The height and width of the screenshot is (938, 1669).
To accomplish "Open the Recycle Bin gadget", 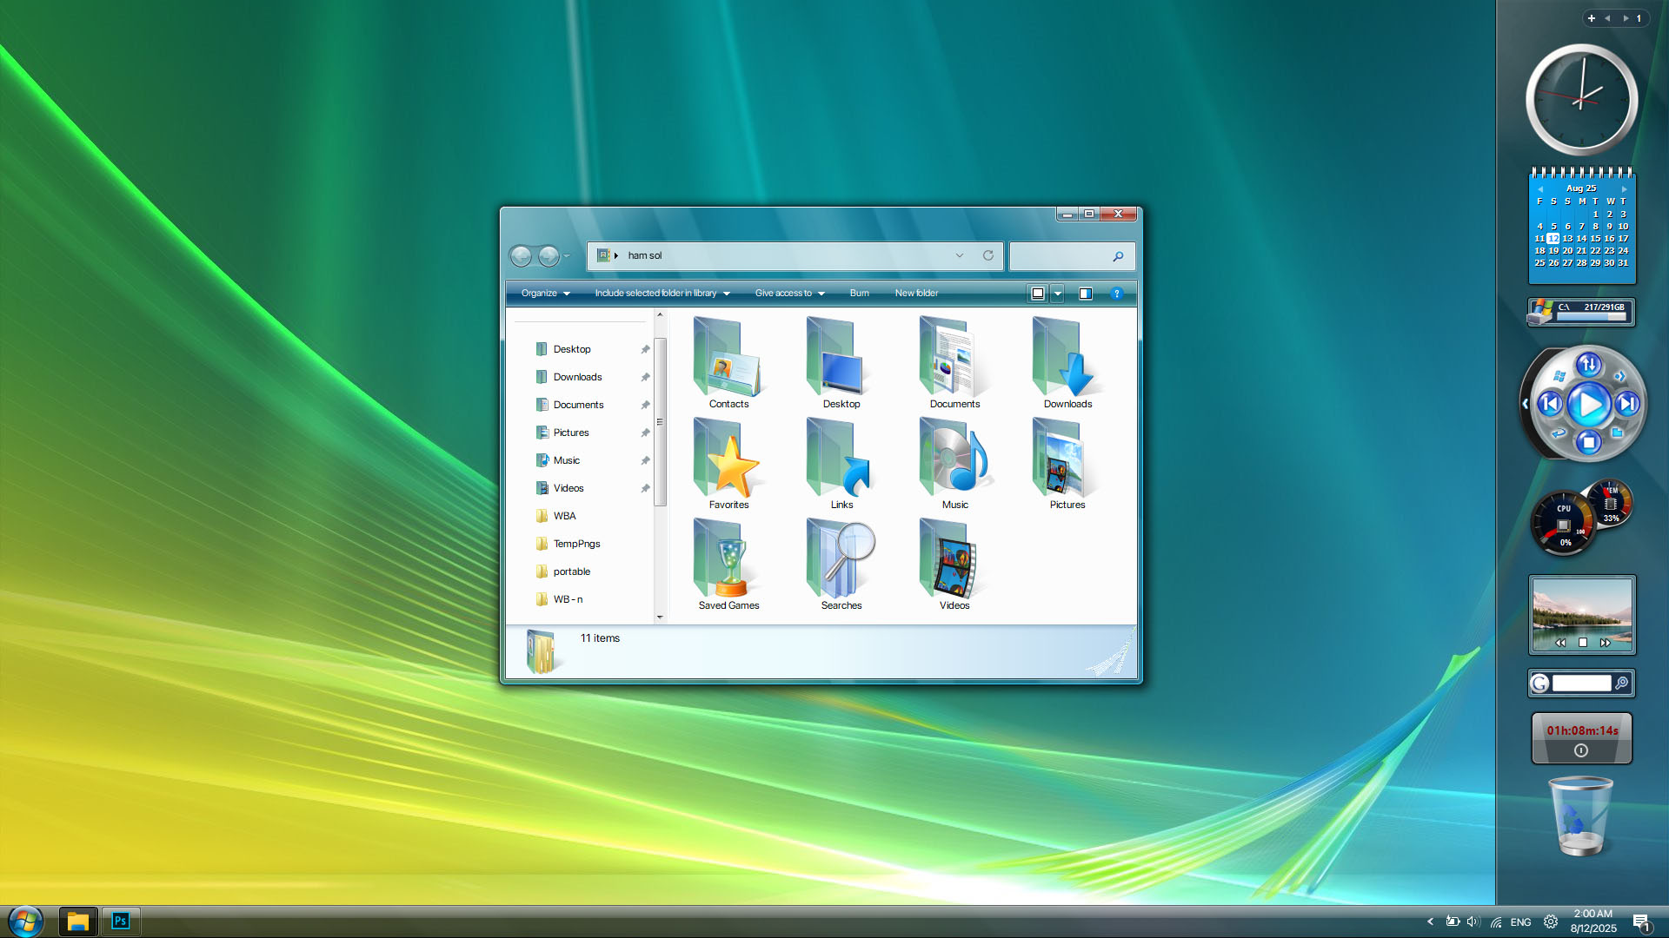I will coord(1580,816).
